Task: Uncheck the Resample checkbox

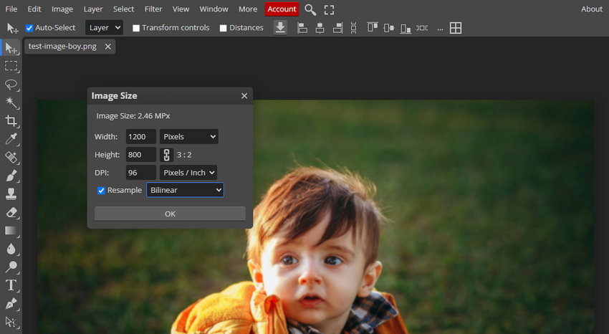Action: click(x=101, y=191)
